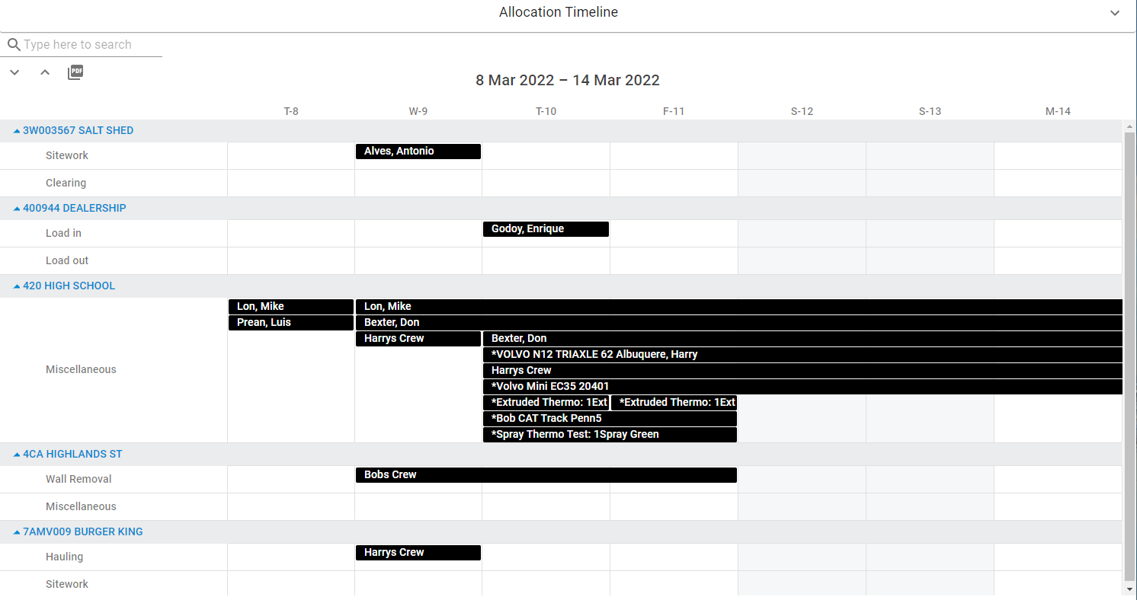Expand all rows with down chevron
This screenshot has width=1137, height=600.
[14, 72]
